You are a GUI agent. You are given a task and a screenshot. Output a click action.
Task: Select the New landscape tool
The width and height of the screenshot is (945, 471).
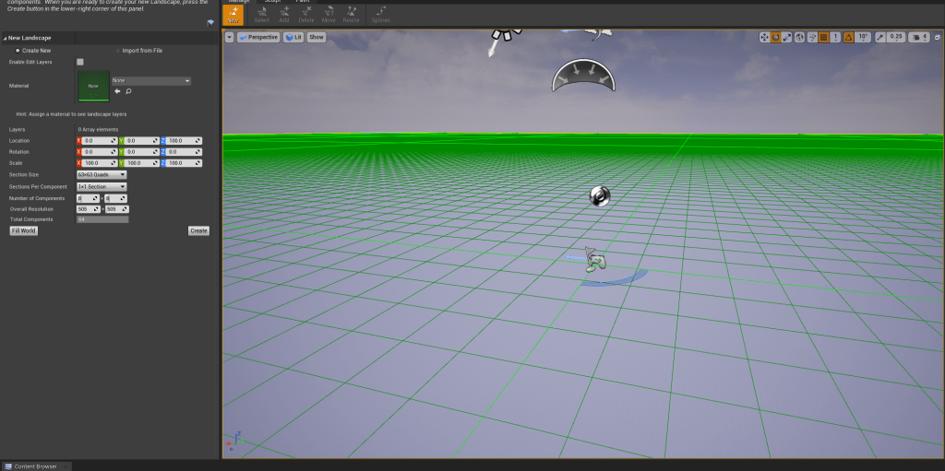pyautogui.click(x=233, y=14)
